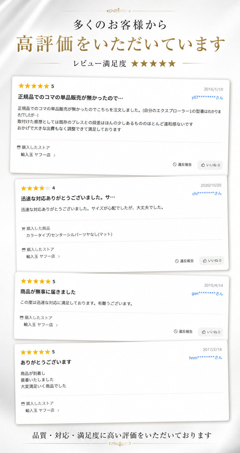
Task: Open the 輸入玉 ヤフー店 link in hnm's review
Action: tap(40, 410)
